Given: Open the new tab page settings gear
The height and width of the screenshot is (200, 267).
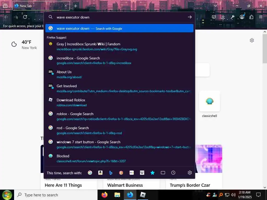Looking at the screenshot, I should pos(252,40).
